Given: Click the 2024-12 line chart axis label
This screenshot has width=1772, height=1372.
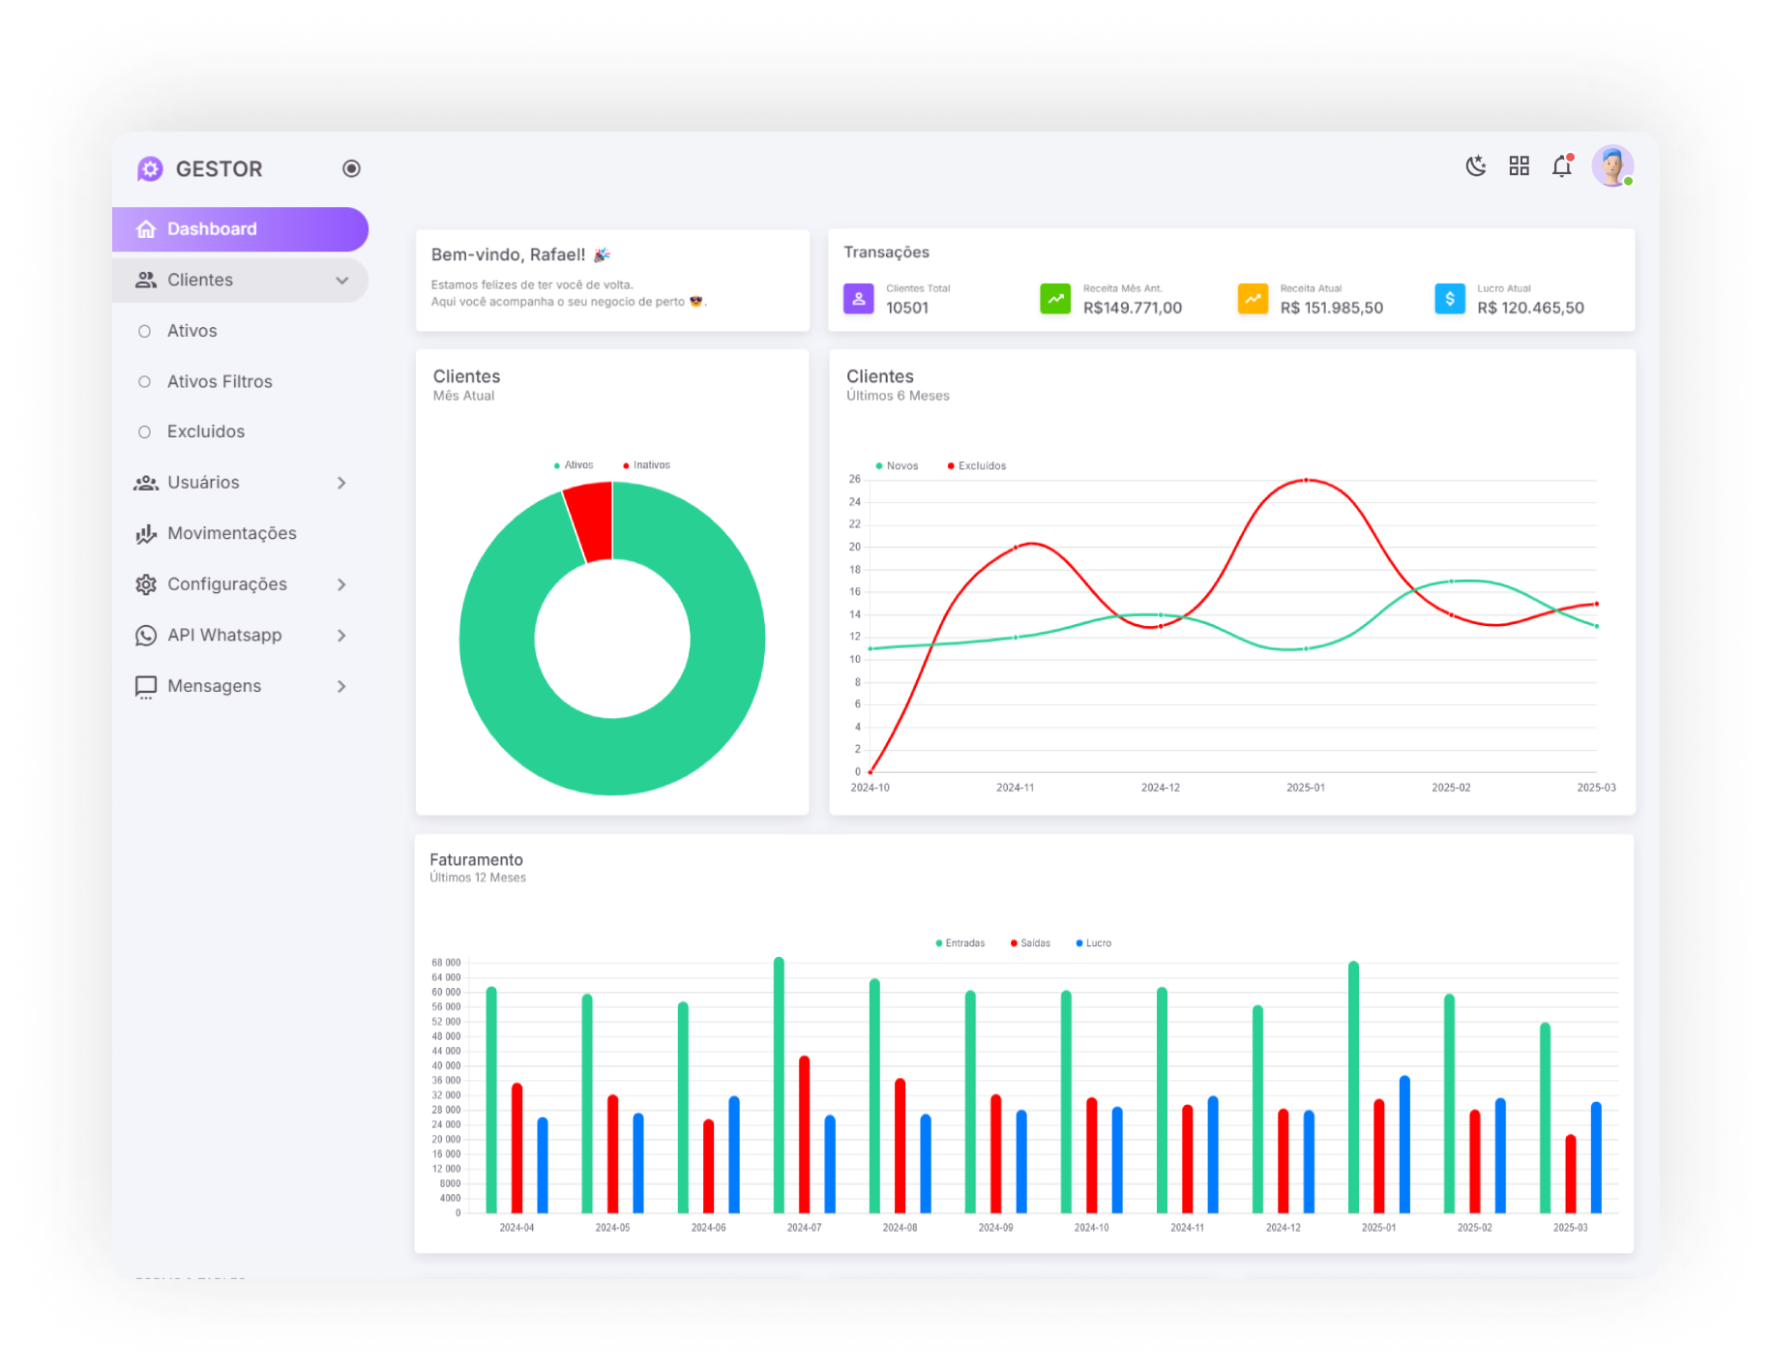Looking at the screenshot, I should click(x=1161, y=788).
